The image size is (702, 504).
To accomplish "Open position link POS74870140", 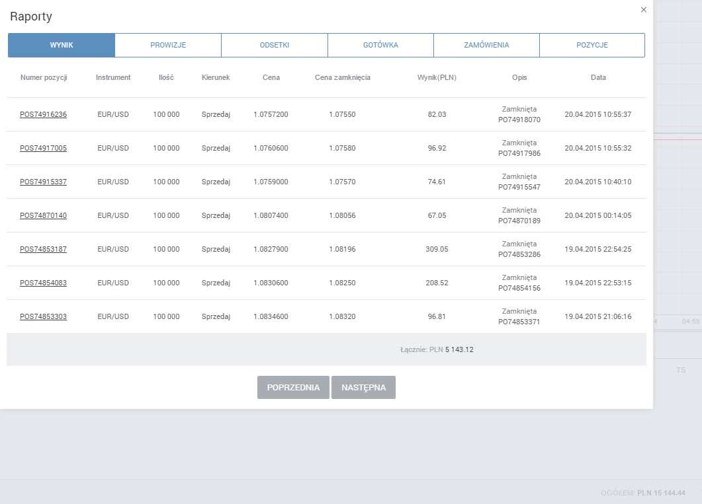I will [x=43, y=215].
